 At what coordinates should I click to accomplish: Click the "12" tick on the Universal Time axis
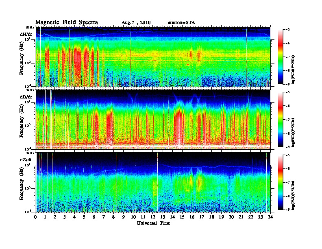pos(153,217)
